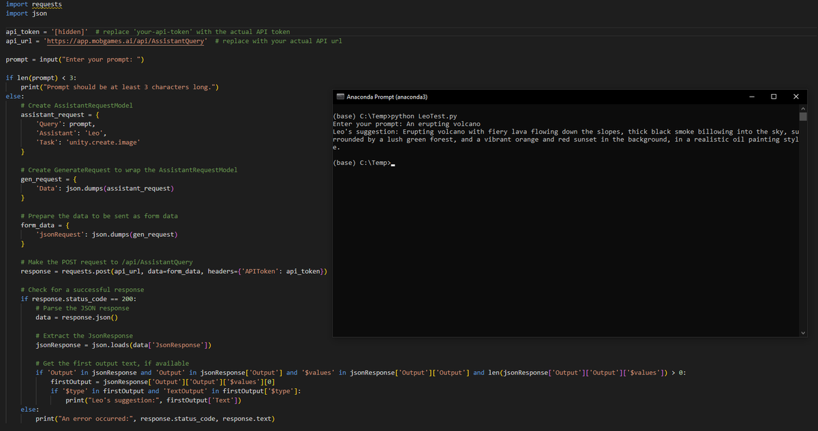Click the '# Make the POST request' comment

point(106,262)
